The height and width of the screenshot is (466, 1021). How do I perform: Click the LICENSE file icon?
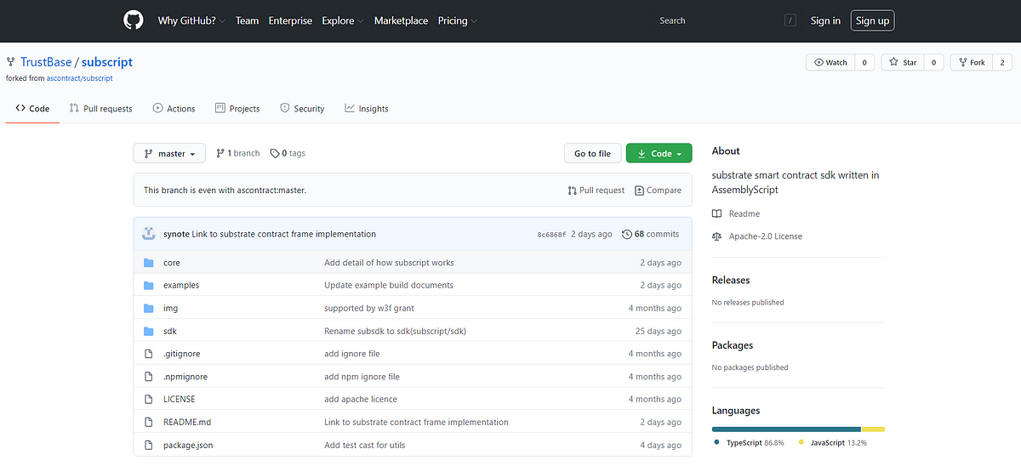tap(148, 399)
